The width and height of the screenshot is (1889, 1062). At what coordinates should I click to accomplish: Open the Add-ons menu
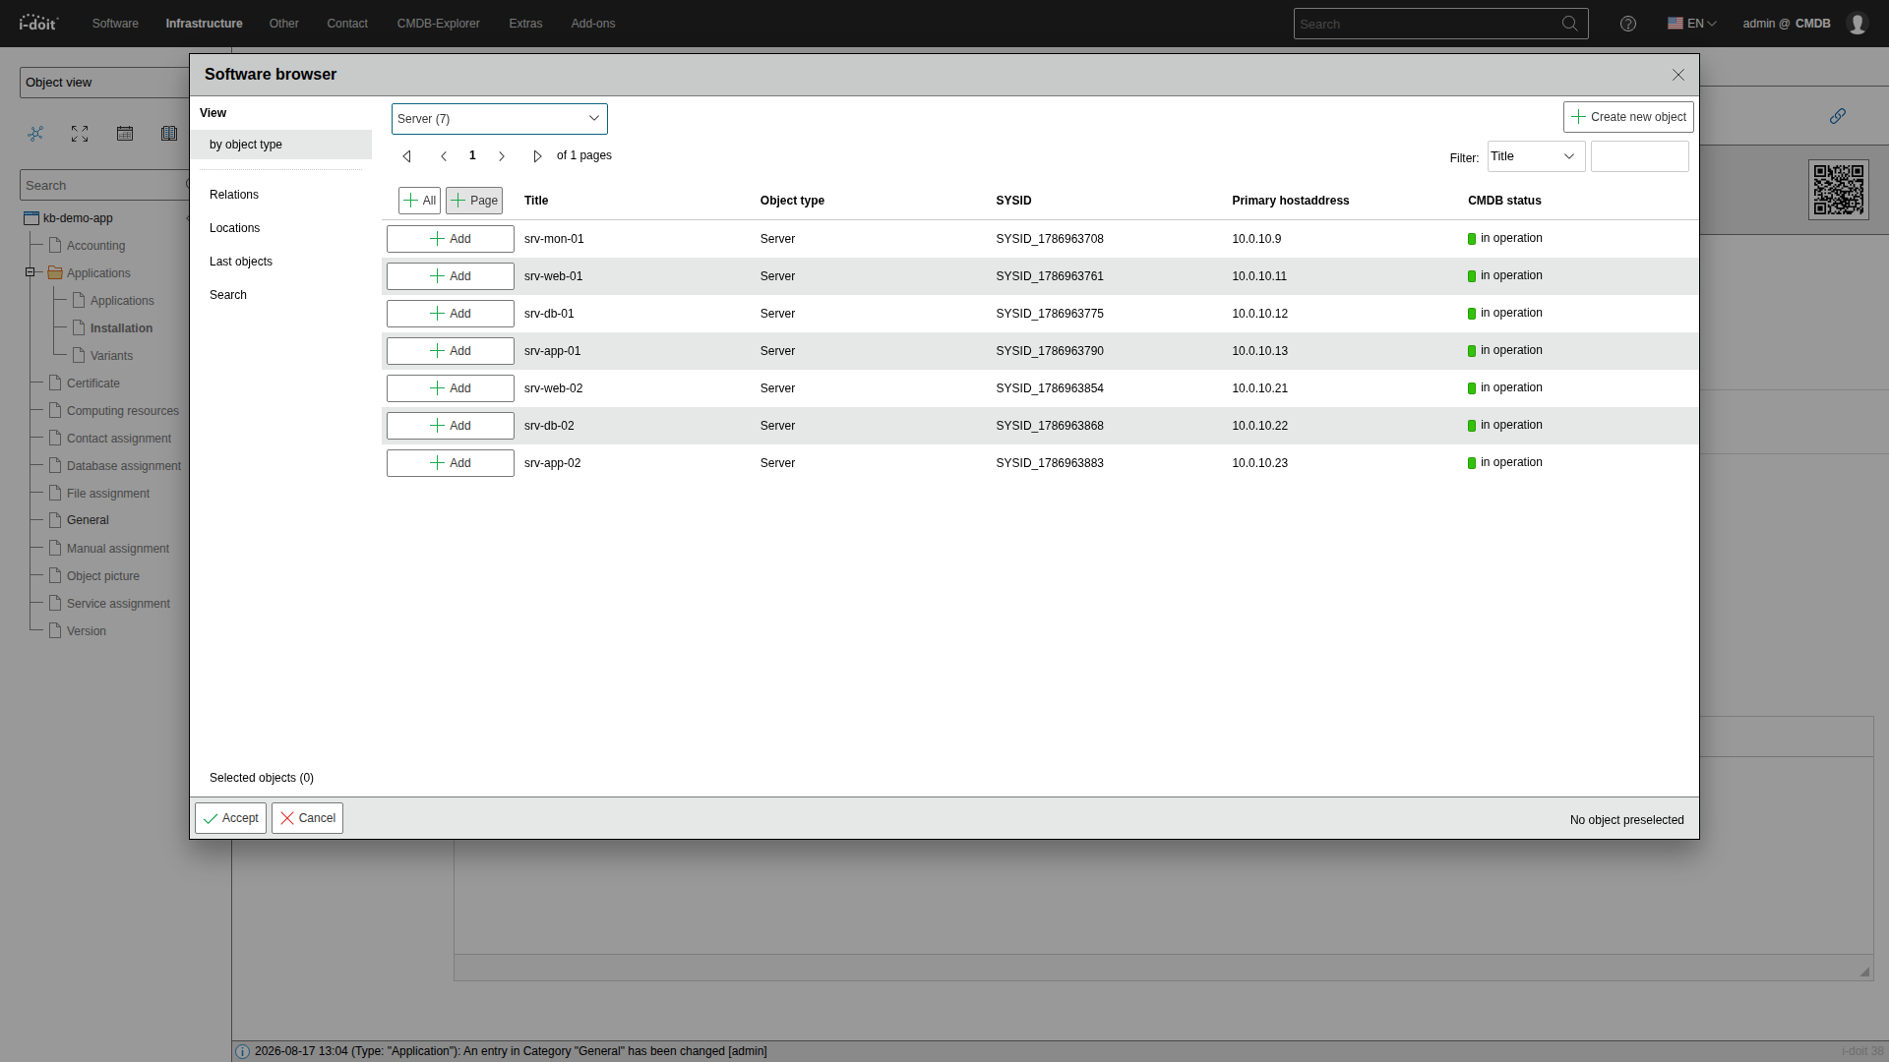pyautogui.click(x=593, y=24)
